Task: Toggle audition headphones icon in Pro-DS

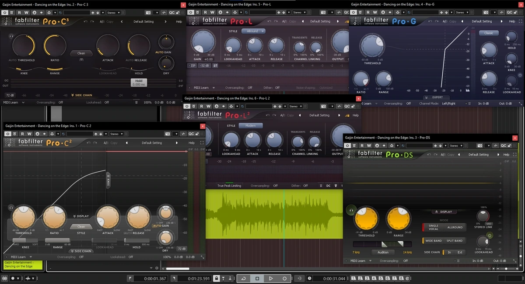Action: [x=350, y=211]
